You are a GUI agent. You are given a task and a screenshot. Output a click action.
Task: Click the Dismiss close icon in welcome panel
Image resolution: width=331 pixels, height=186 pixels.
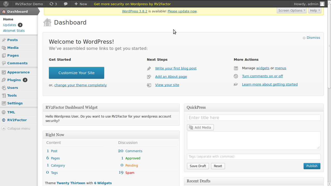pyautogui.click(x=304, y=38)
